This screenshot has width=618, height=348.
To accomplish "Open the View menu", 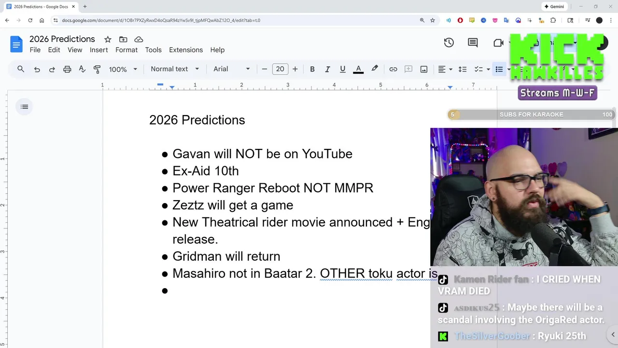I will (75, 50).
